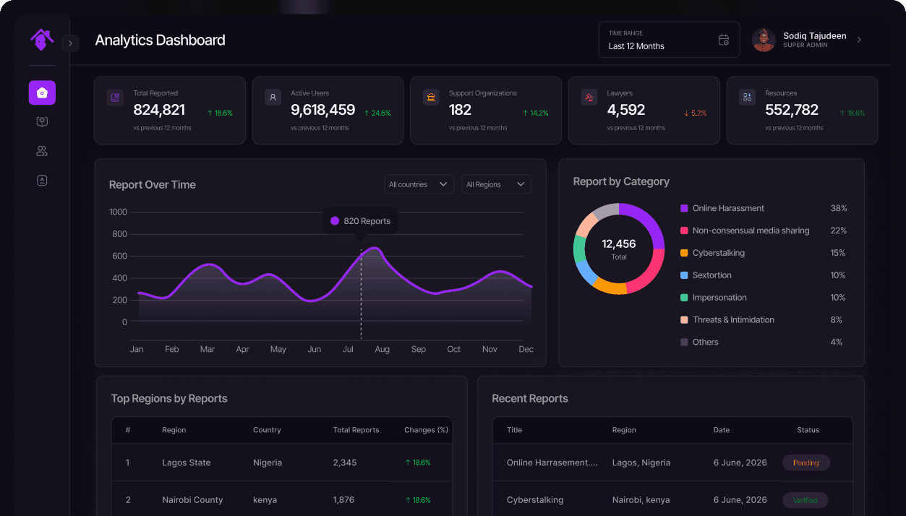This screenshot has height=516, width=906.
Task: Click the Active Users card icon
Action: pos(273,97)
